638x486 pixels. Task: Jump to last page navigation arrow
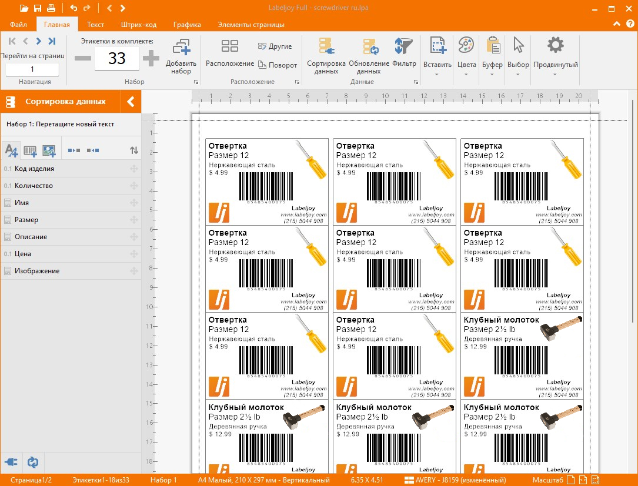coord(52,41)
